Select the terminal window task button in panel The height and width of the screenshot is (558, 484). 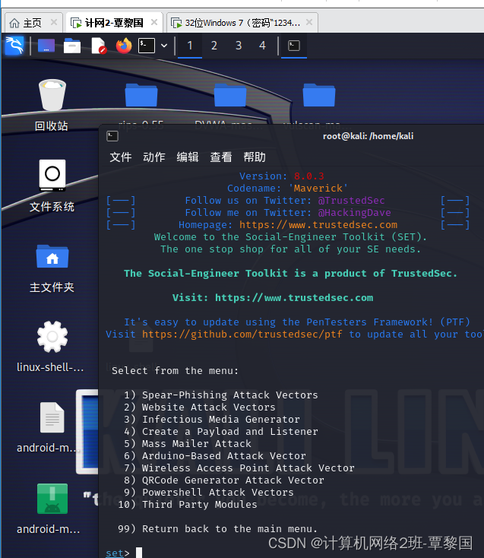pos(294,46)
